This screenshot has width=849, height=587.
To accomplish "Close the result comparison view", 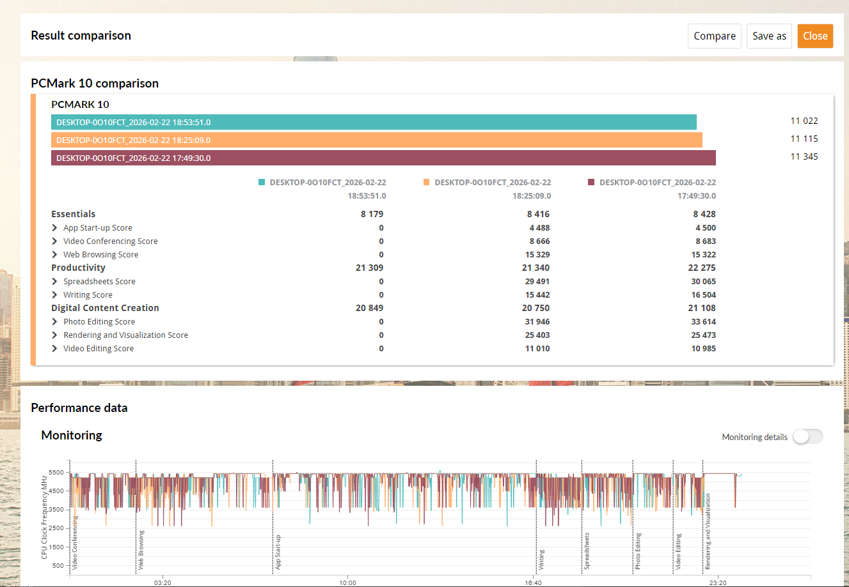I will (x=815, y=36).
